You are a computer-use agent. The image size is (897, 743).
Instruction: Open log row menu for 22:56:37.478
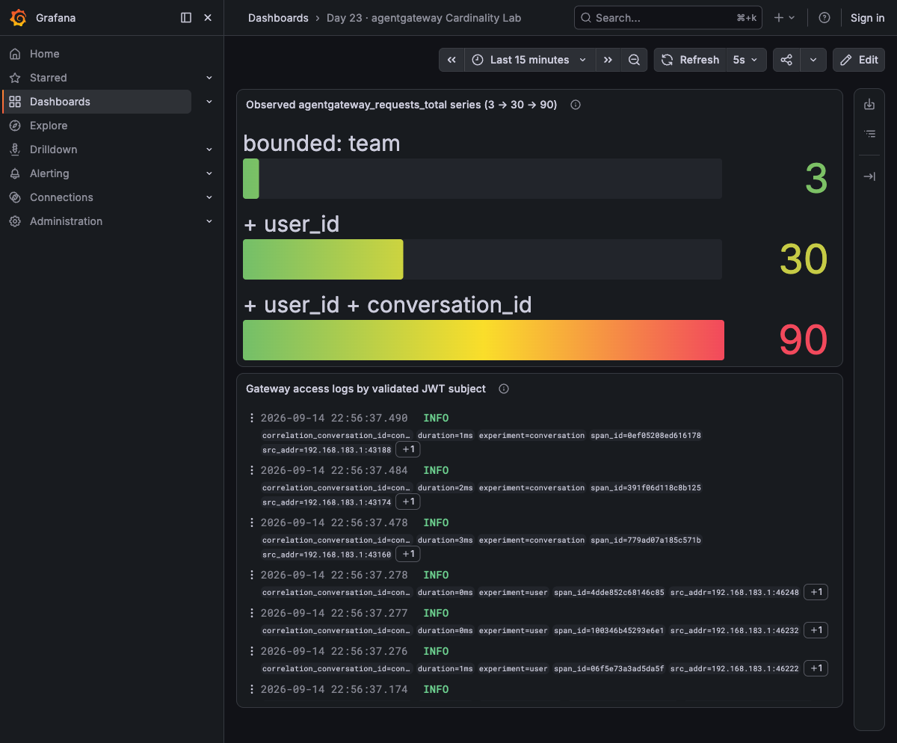pos(252,522)
